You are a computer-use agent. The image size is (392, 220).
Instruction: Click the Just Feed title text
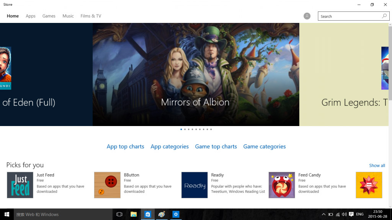tap(45, 175)
